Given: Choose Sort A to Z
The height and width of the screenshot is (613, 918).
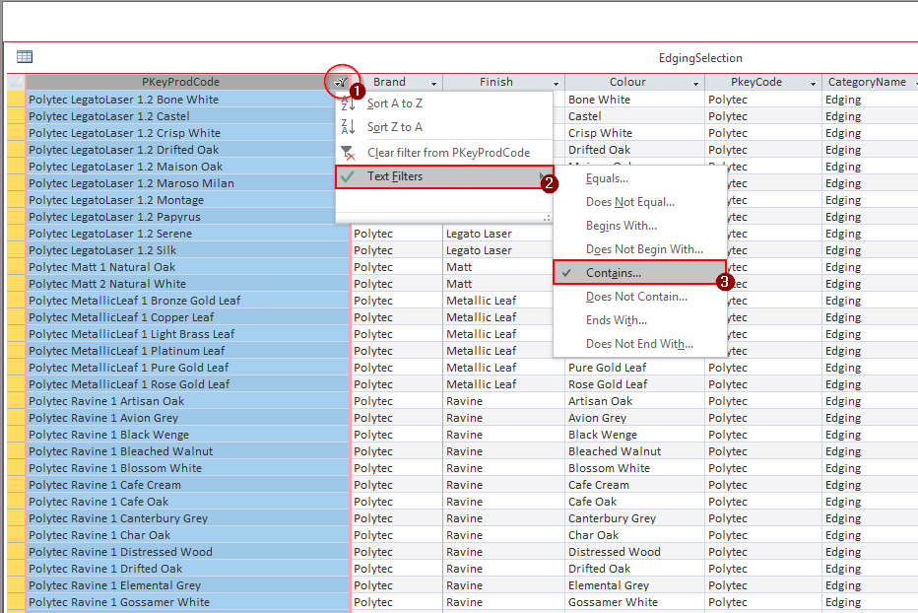Looking at the screenshot, I should click(444, 103).
